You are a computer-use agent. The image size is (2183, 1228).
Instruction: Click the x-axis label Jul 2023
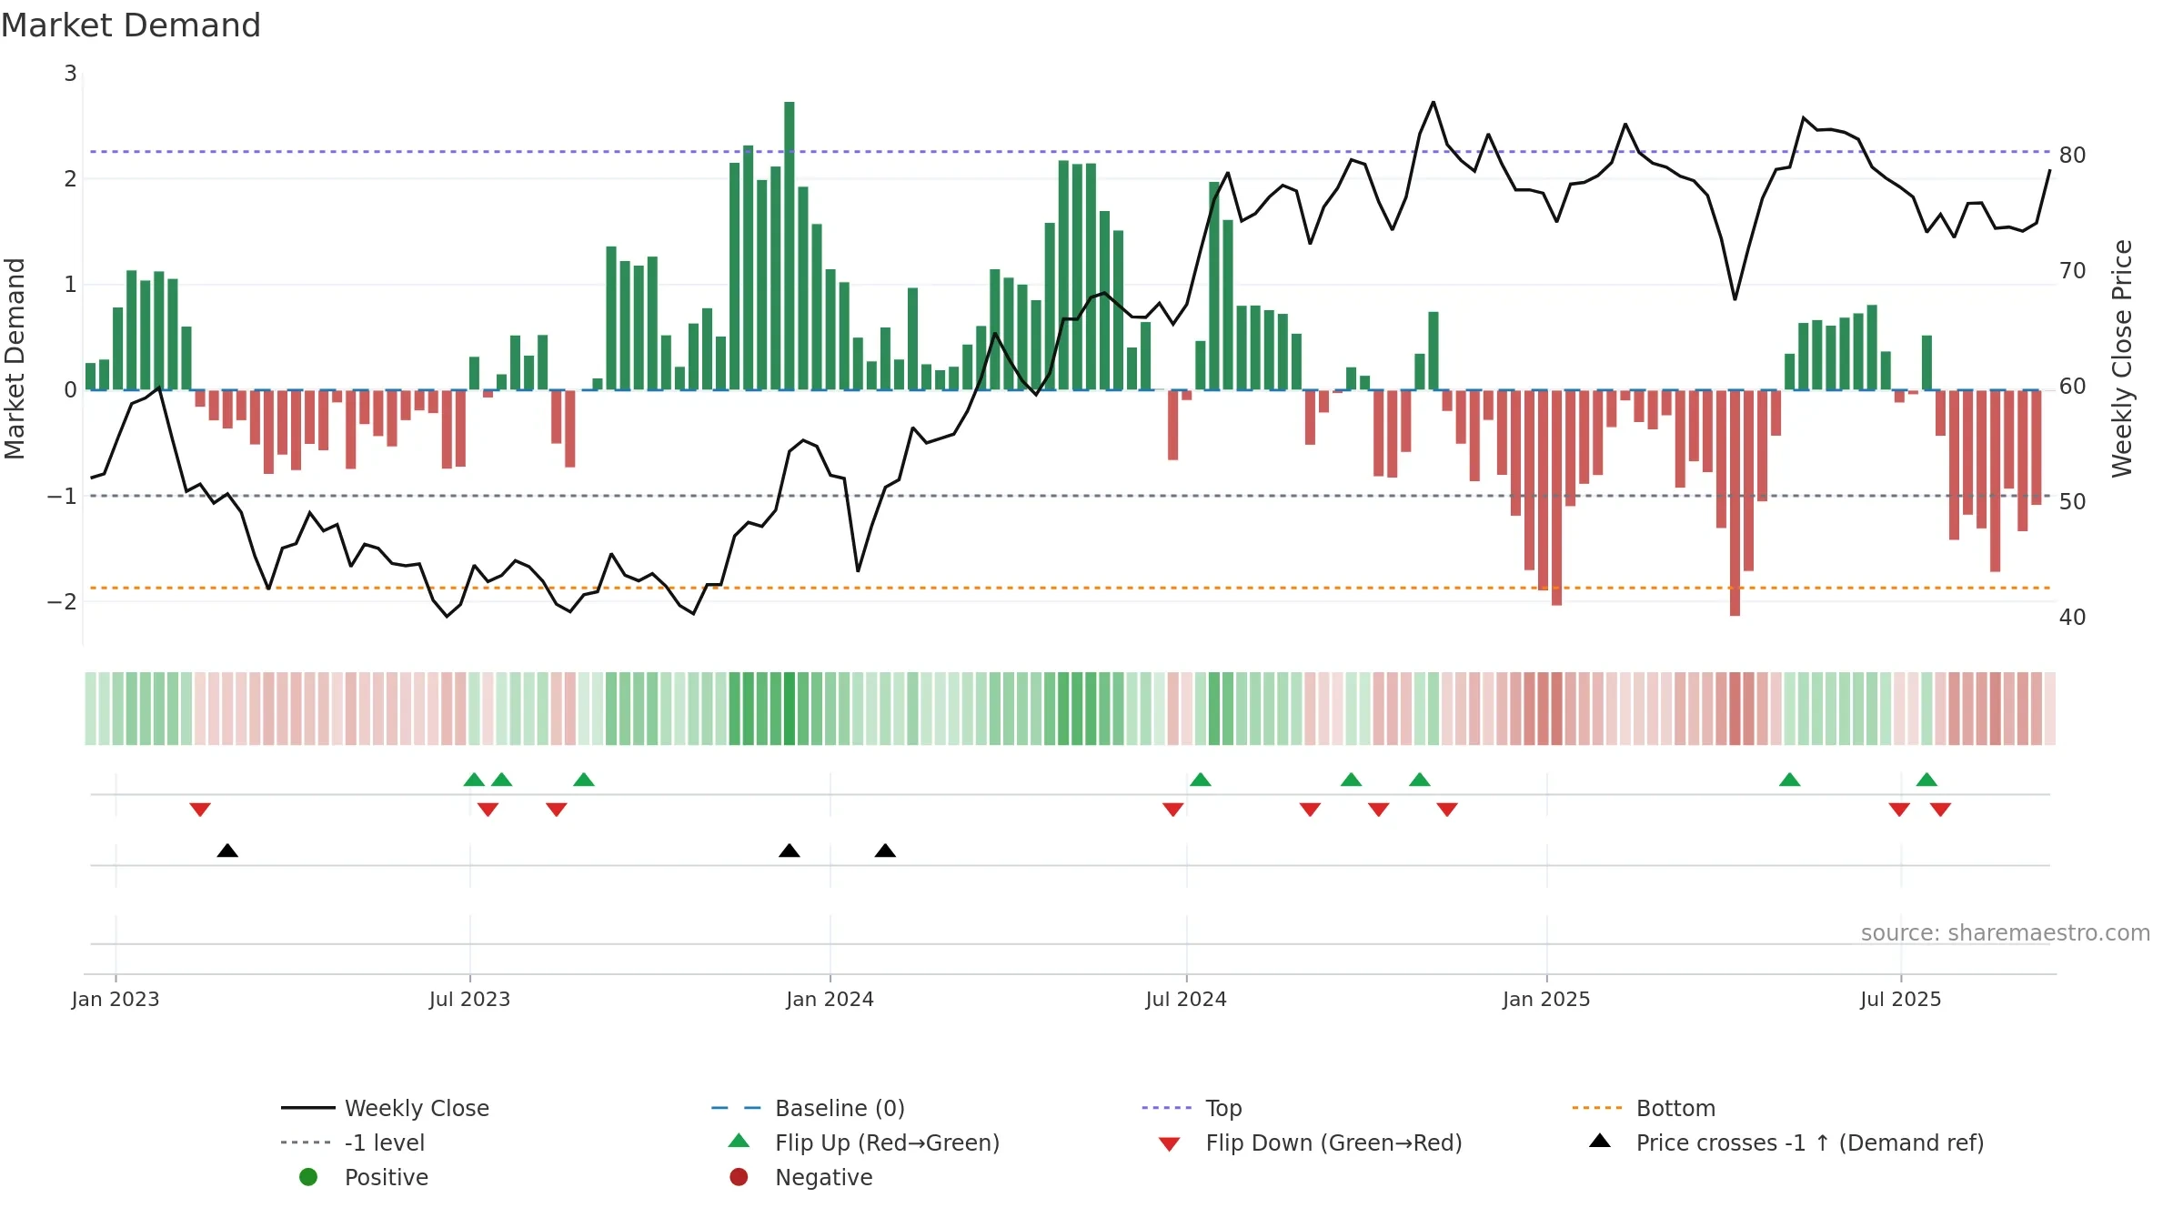470,999
